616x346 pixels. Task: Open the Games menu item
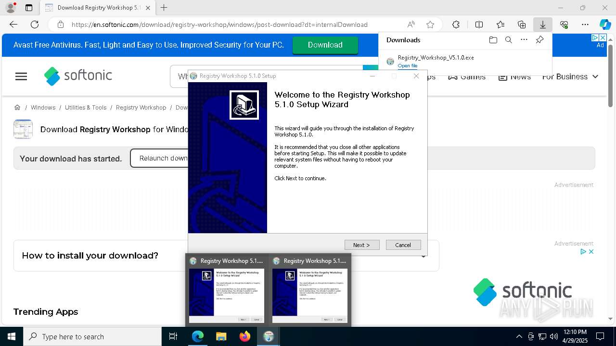(467, 76)
